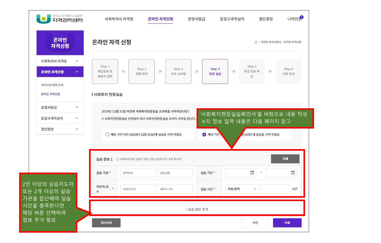Viewport: 381px width, 243px height.
Task: Select the radio option for starting 실습 after the period
Action: coord(204,135)
